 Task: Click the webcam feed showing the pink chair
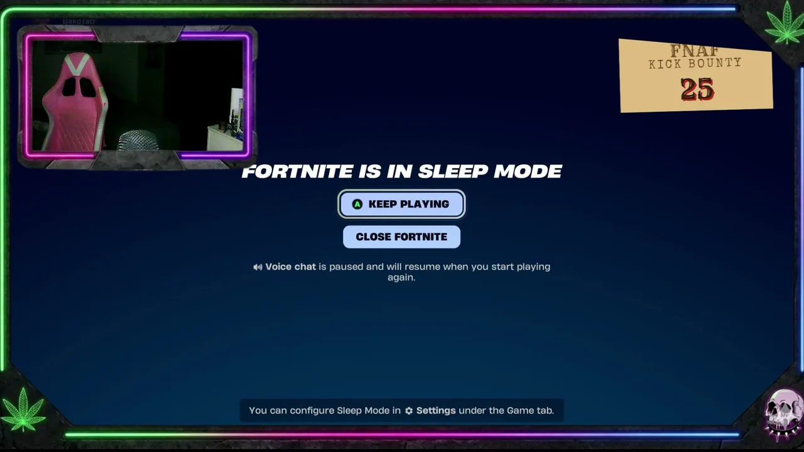[x=137, y=95]
